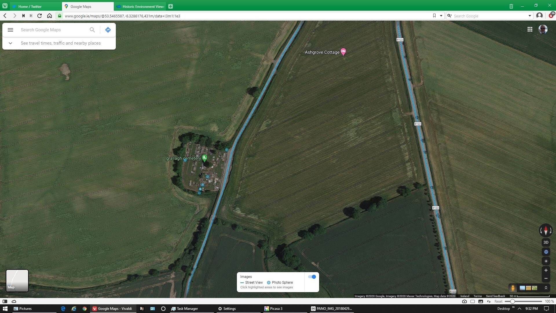Viewport: 556px width, 313px height.
Task: Click the Ireland region link
Action: (x=465, y=296)
